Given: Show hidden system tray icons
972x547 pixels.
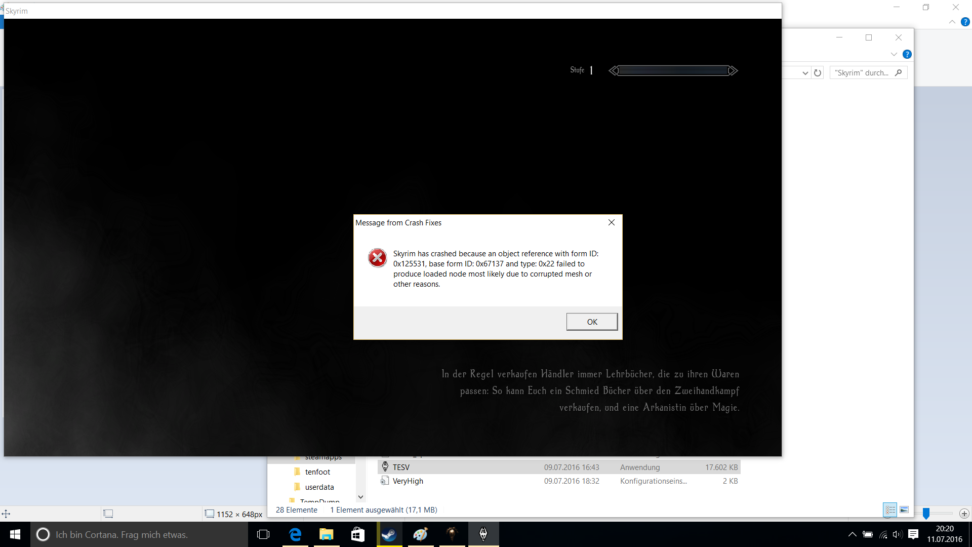Looking at the screenshot, I should pos(853,534).
